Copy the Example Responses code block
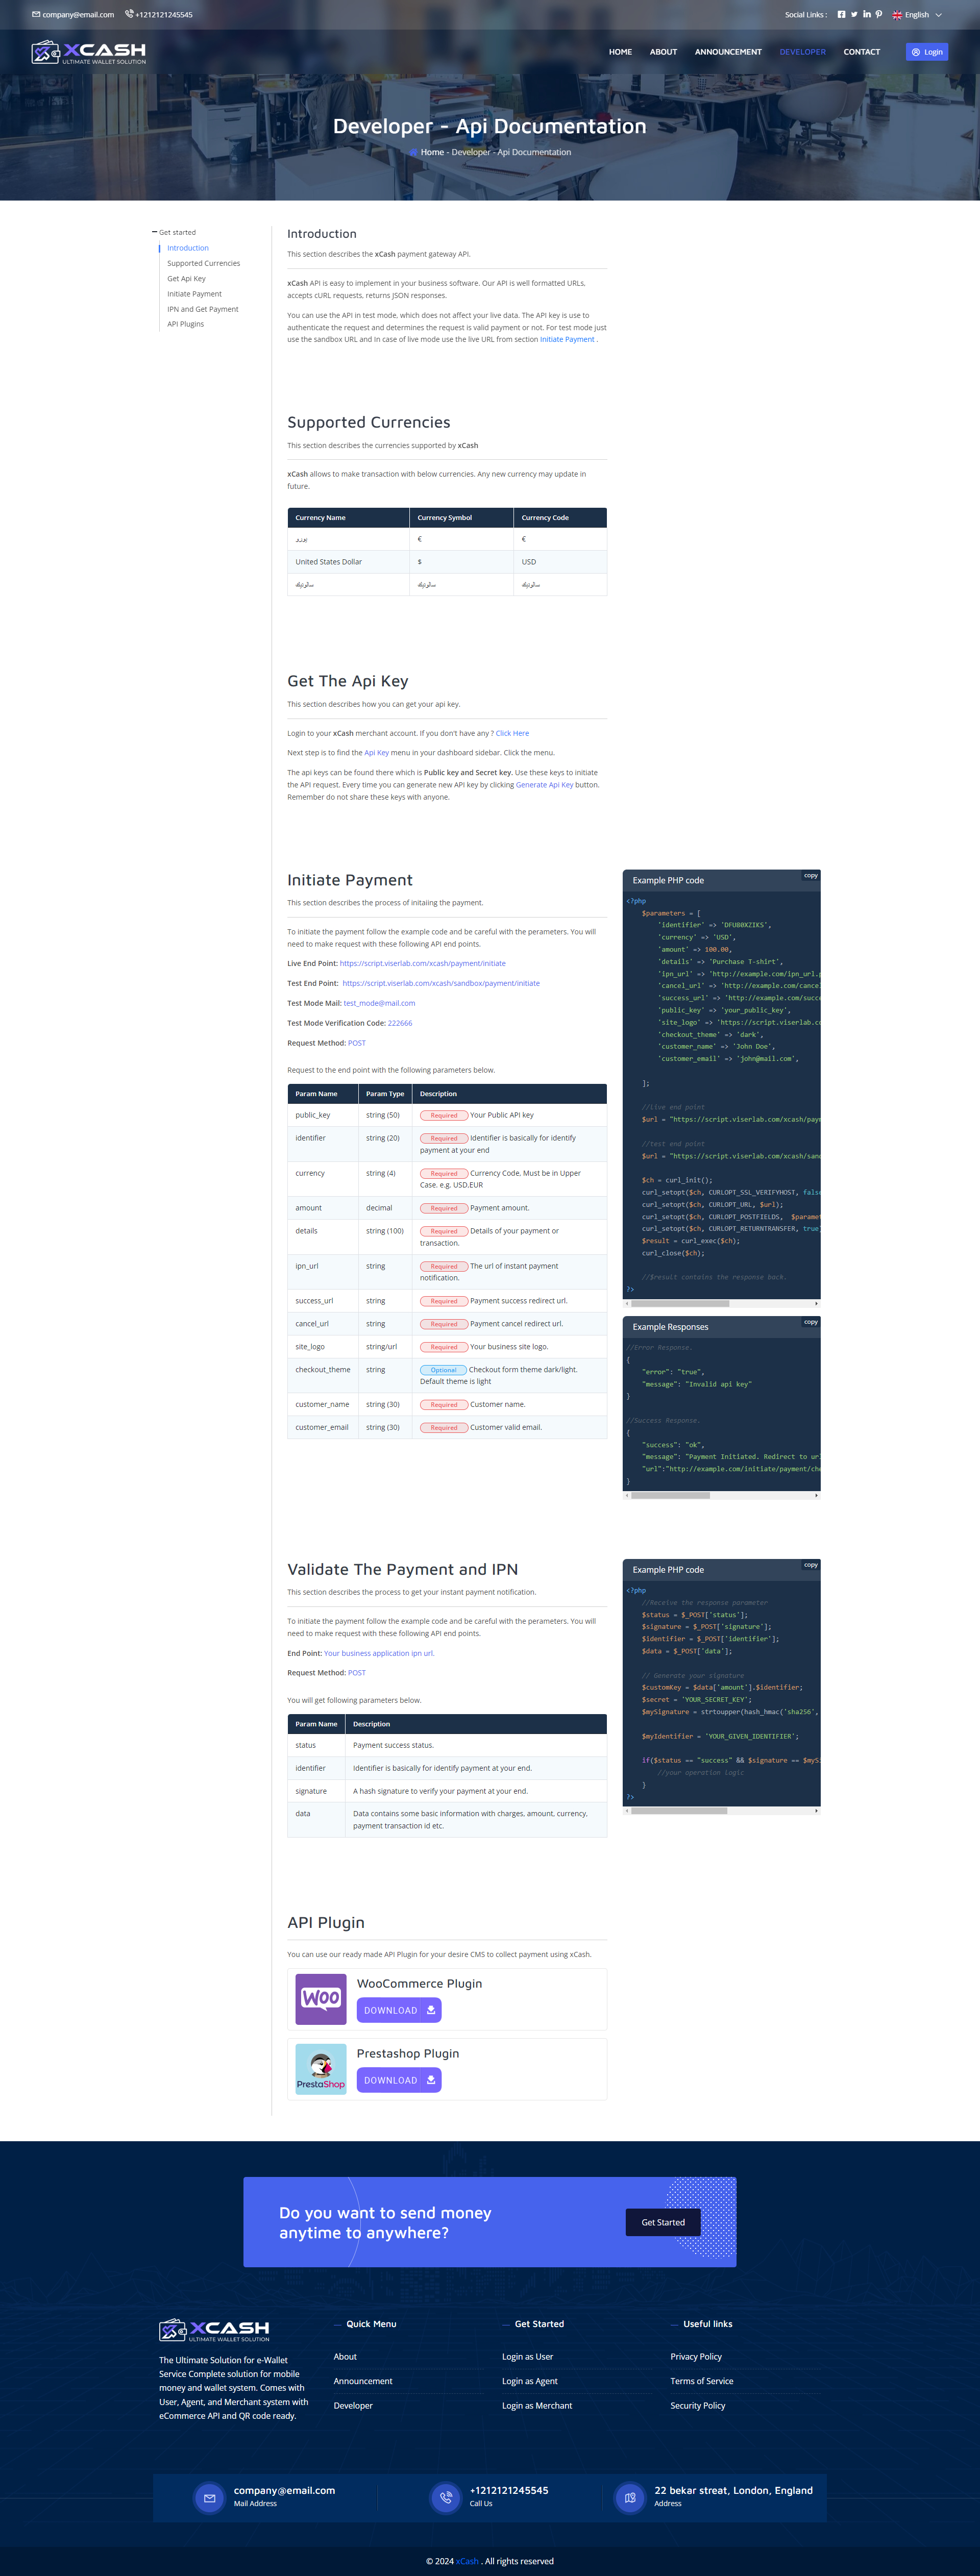Image resolution: width=980 pixels, height=2576 pixels. [x=810, y=1322]
